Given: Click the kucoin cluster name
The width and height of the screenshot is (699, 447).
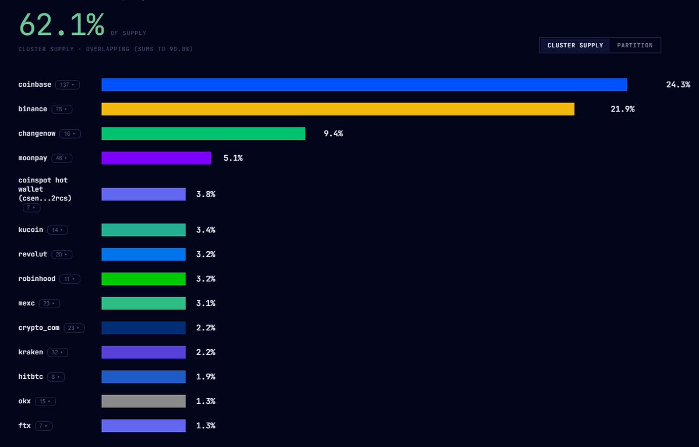Looking at the screenshot, I should (x=31, y=230).
